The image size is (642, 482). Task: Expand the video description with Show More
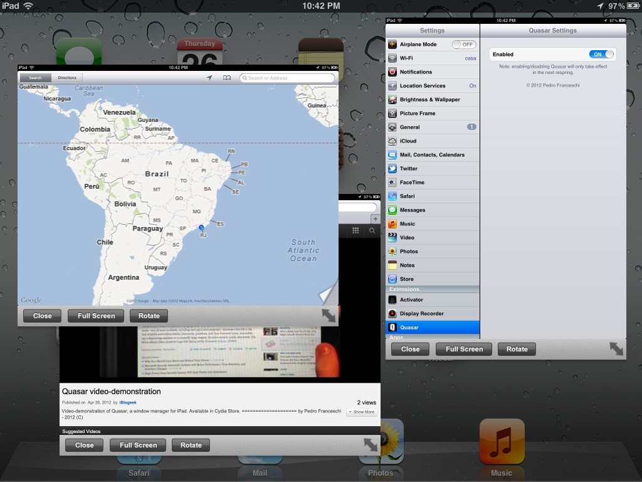pyautogui.click(x=362, y=412)
